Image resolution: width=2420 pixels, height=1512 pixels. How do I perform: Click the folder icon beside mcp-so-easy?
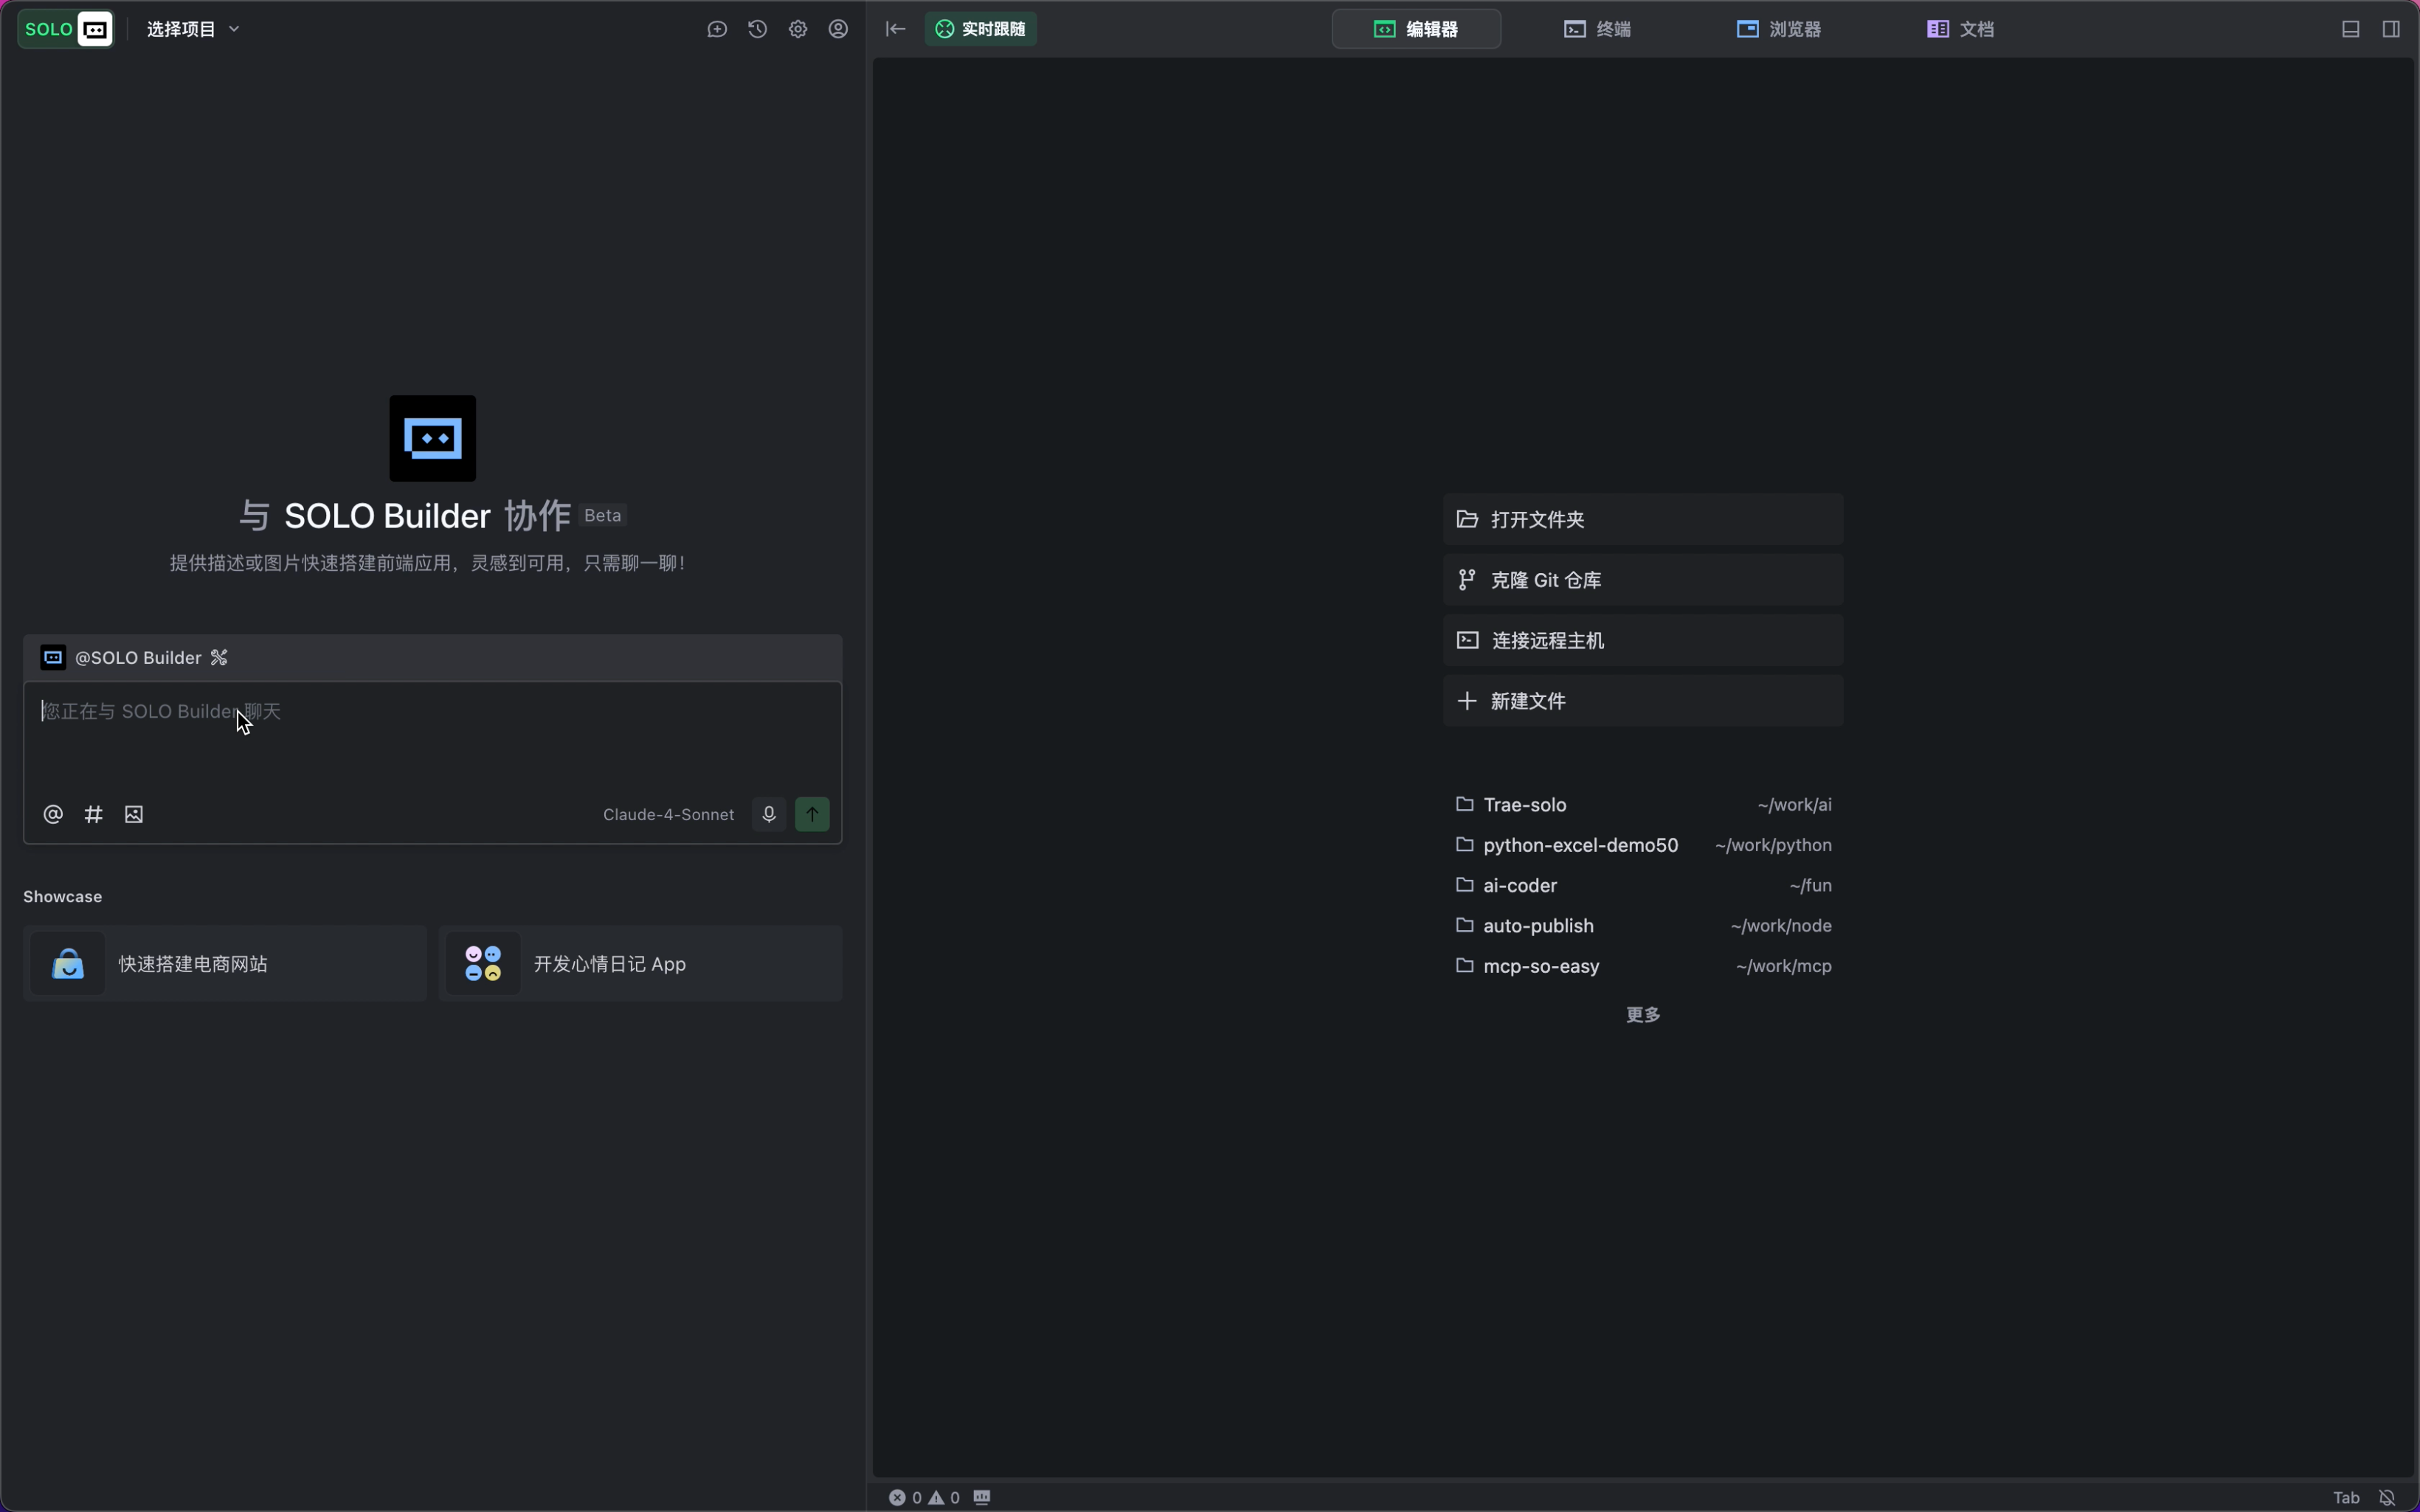[1465, 965]
